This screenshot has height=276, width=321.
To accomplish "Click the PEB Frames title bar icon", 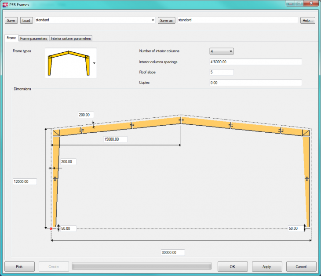I will coord(5,4).
